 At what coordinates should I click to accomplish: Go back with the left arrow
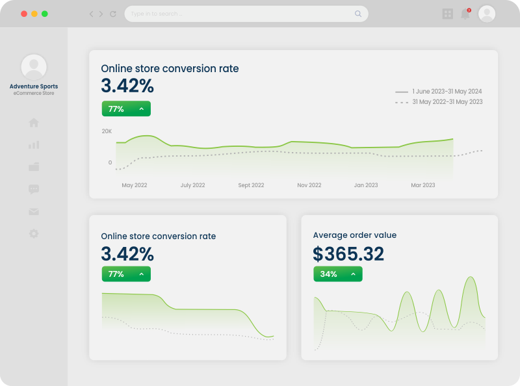pyautogui.click(x=91, y=14)
